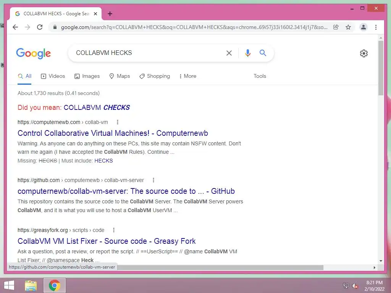Open search Tools options
The image size is (391, 293).
point(260,76)
